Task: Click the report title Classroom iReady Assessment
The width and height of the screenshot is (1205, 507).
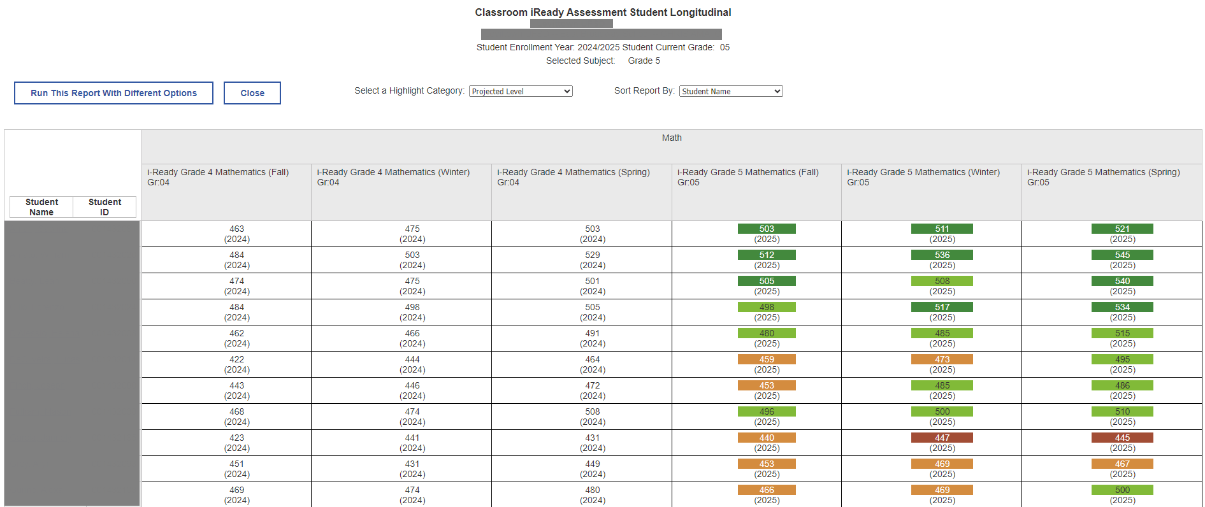Action: (x=603, y=12)
